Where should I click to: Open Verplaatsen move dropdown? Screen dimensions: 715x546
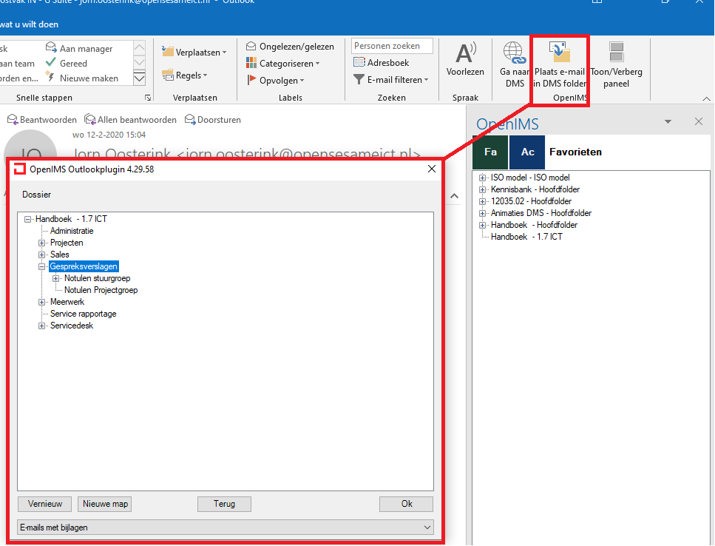pyautogui.click(x=194, y=52)
